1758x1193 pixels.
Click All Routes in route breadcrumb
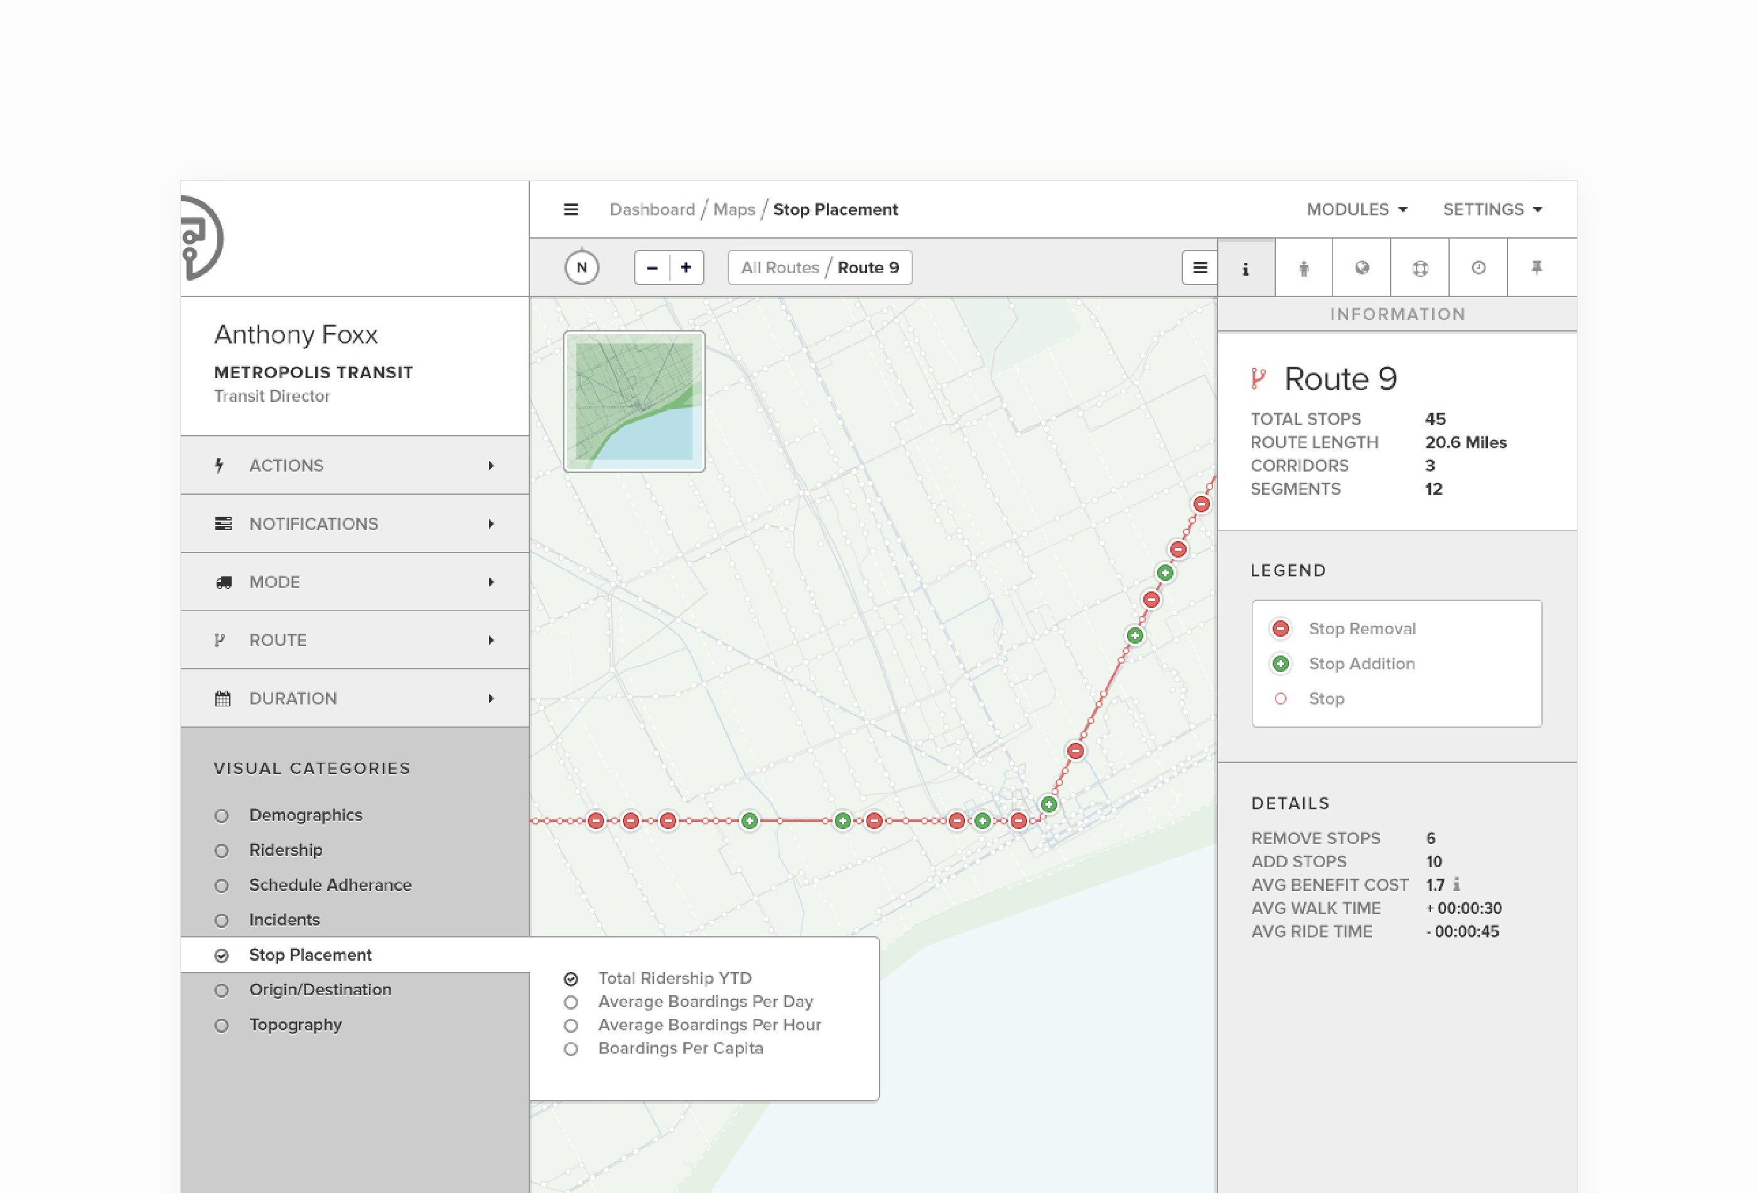click(x=780, y=268)
